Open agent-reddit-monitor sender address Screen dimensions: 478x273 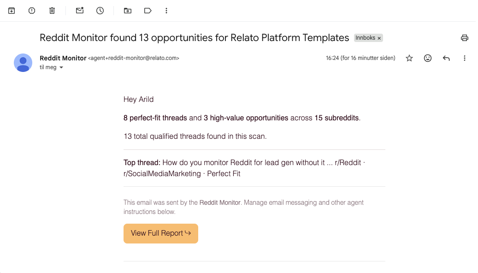point(133,58)
